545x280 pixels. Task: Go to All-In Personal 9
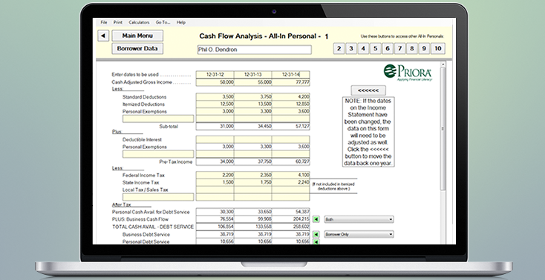(x=424, y=49)
